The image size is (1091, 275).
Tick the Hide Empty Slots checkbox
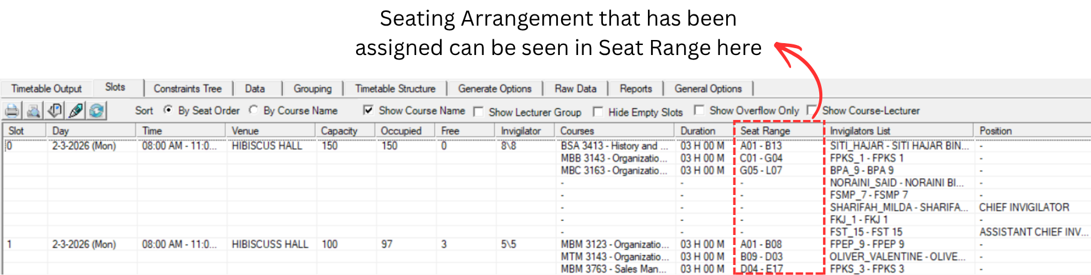598,111
